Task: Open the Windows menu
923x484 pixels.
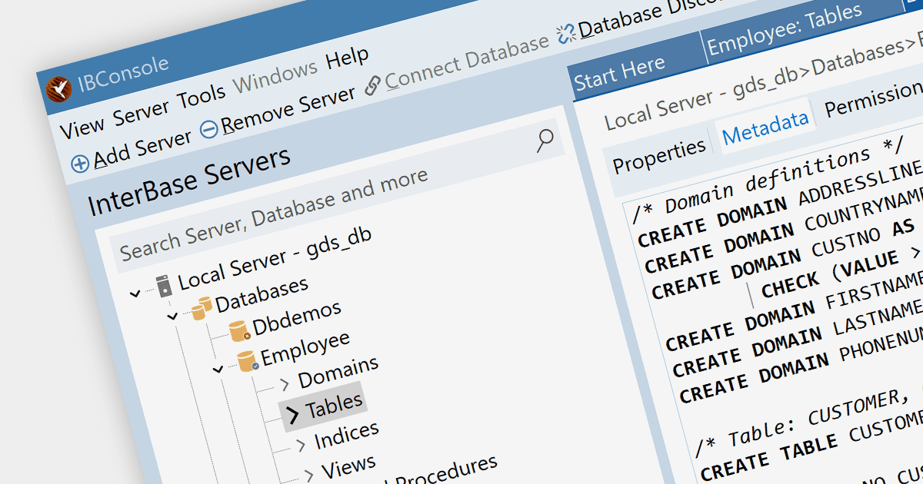Action: point(275,77)
